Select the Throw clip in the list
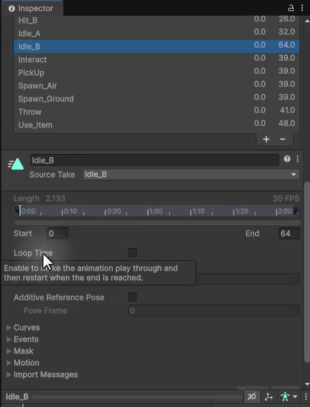The image size is (310, 407). click(157, 112)
